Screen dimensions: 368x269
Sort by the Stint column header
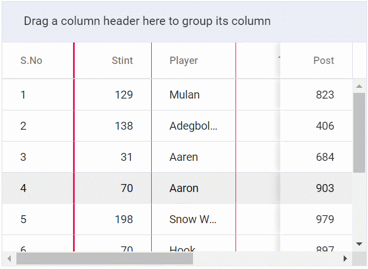[x=122, y=61]
